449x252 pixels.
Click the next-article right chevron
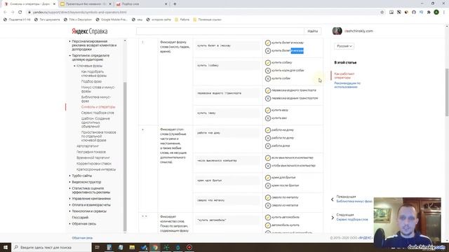[x=333, y=218]
